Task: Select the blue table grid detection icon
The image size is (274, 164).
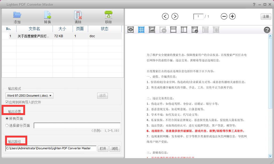Action: pyautogui.click(x=141, y=30)
